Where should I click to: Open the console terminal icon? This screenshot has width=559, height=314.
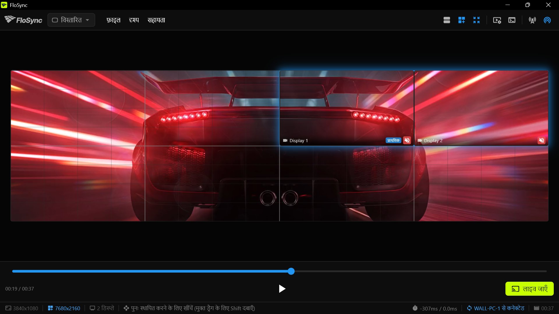point(512,20)
